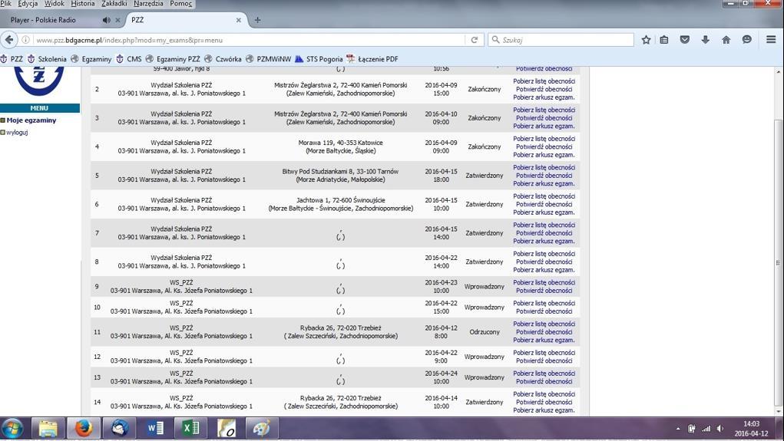
Task: Open the Historia menu
Action: pyautogui.click(x=82, y=4)
